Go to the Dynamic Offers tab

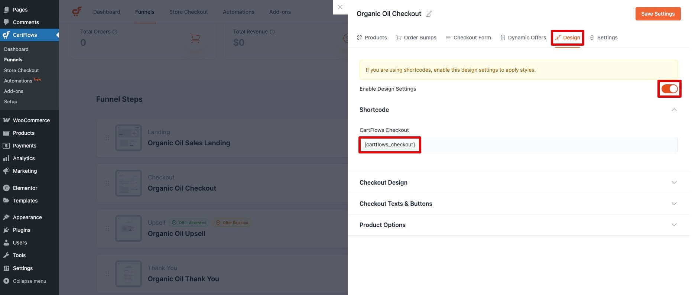523,38
